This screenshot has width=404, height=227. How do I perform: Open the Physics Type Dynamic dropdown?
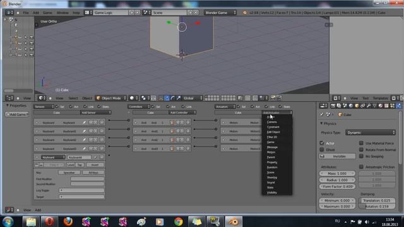(371, 132)
